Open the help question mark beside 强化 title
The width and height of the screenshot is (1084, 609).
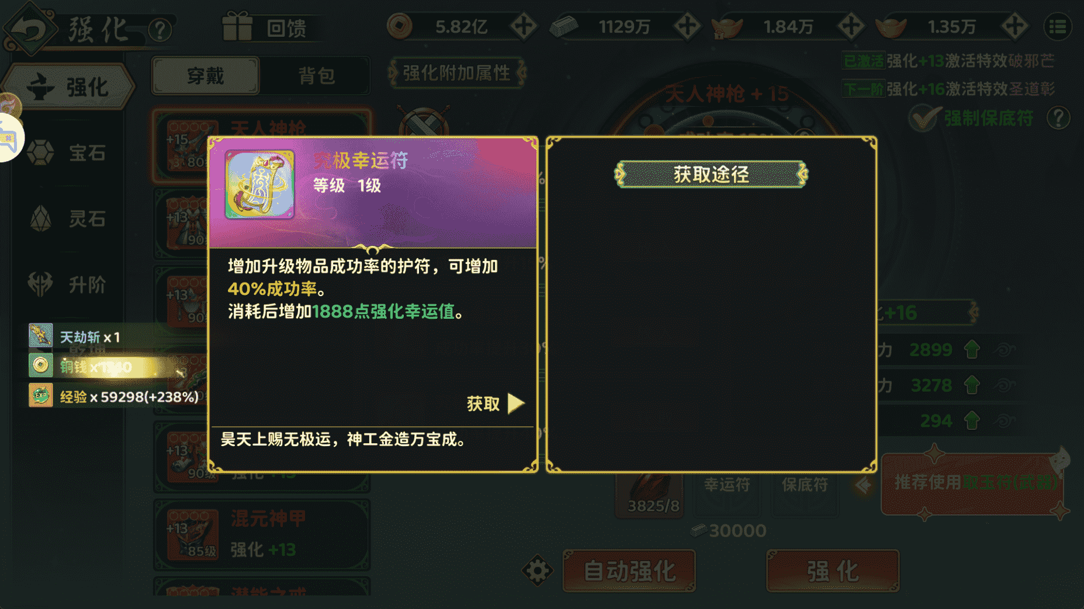(160, 29)
